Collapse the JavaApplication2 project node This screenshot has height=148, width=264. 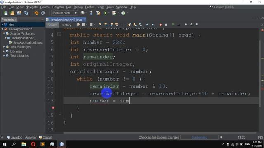coord(2,29)
